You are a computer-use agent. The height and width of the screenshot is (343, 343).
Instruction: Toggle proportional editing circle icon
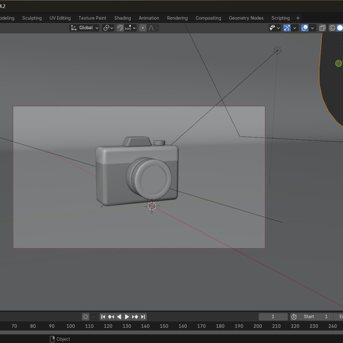[143, 28]
